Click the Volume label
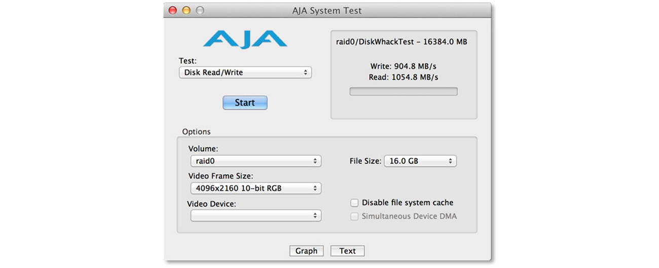659x268 pixels. tap(203, 149)
